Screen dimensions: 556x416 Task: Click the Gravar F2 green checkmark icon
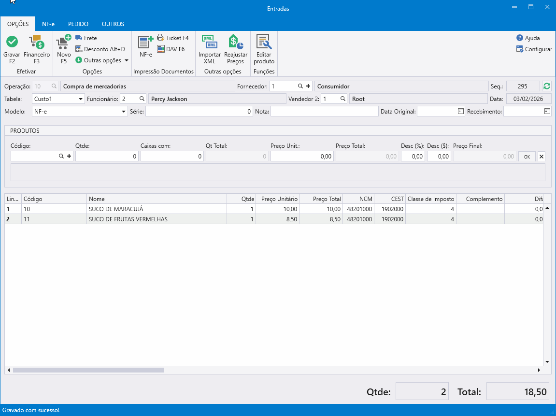(12, 43)
